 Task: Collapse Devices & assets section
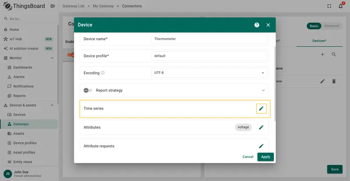coord(52,105)
